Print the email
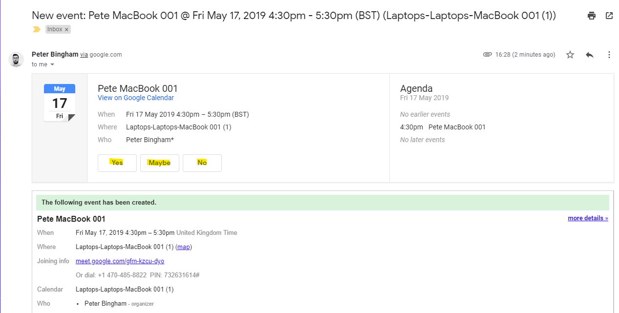Image resolution: width=619 pixels, height=313 pixels. pos(591,15)
